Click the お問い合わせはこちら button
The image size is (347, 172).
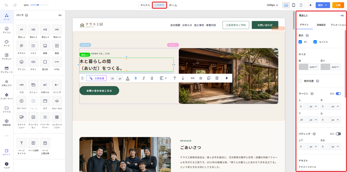click(x=99, y=91)
